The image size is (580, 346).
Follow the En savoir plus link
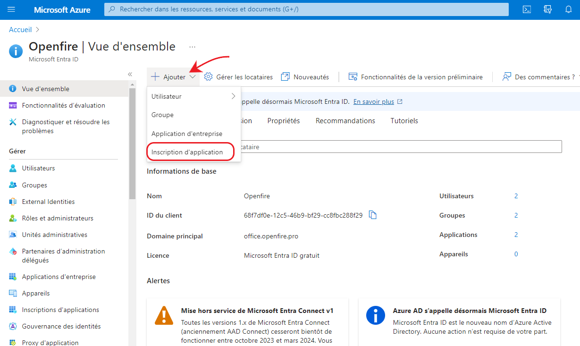pyautogui.click(x=374, y=101)
